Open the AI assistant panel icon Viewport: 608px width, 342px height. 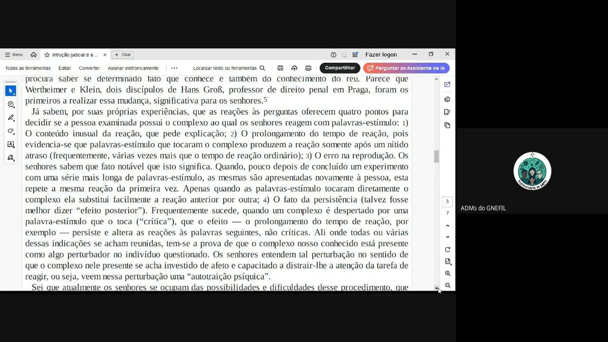click(447, 85)
